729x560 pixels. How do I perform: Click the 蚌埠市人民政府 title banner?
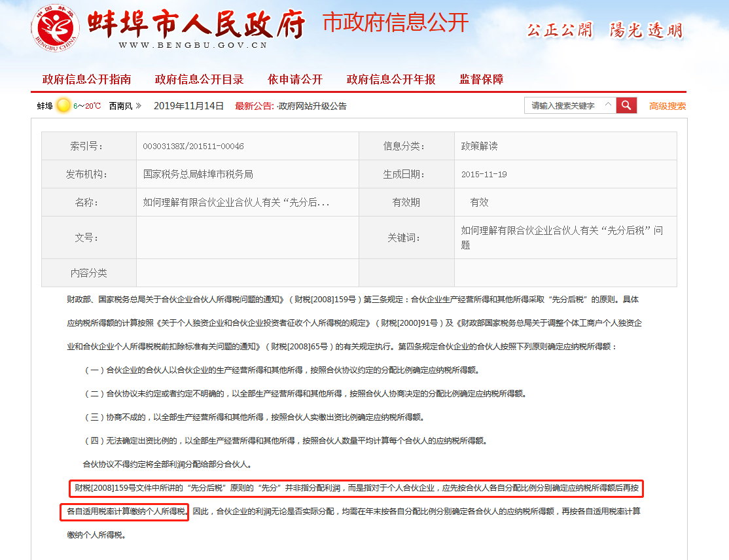[196, 24]
